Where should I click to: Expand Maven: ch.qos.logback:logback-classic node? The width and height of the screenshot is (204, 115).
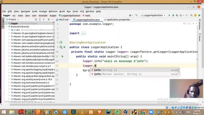(x=9, y=33)
